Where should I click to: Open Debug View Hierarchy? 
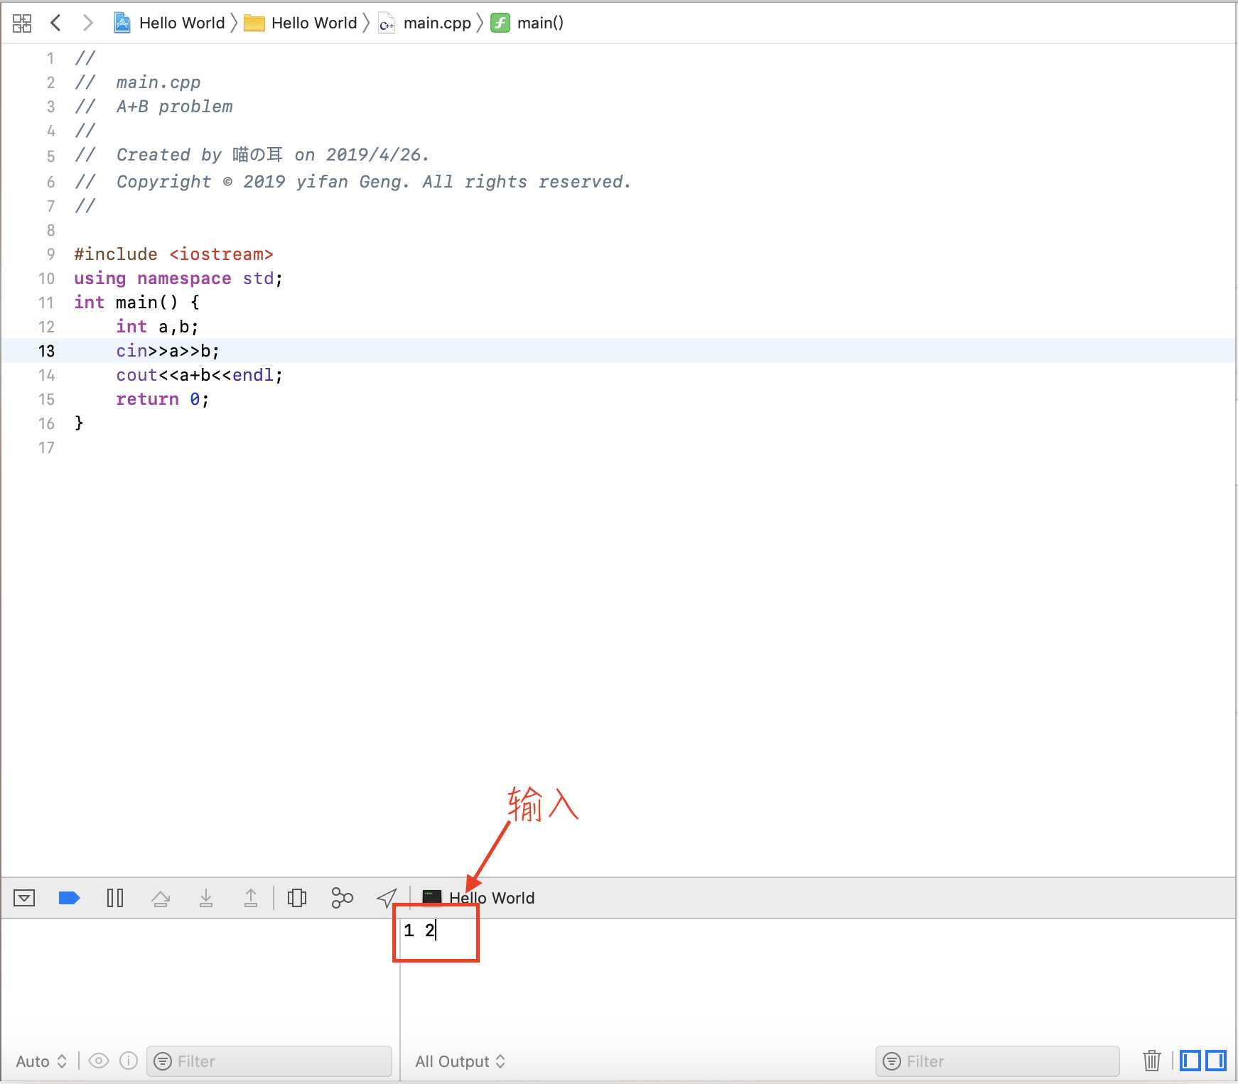pyautogui.click(x=297, y=898)
